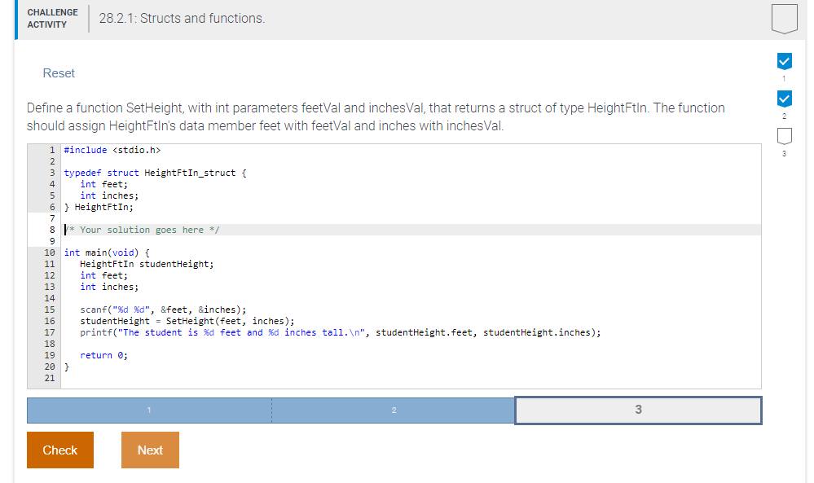The width and height of the screenshot is (814, 483).
Task: Click the number 1 under the first badge
Action: 784,79
